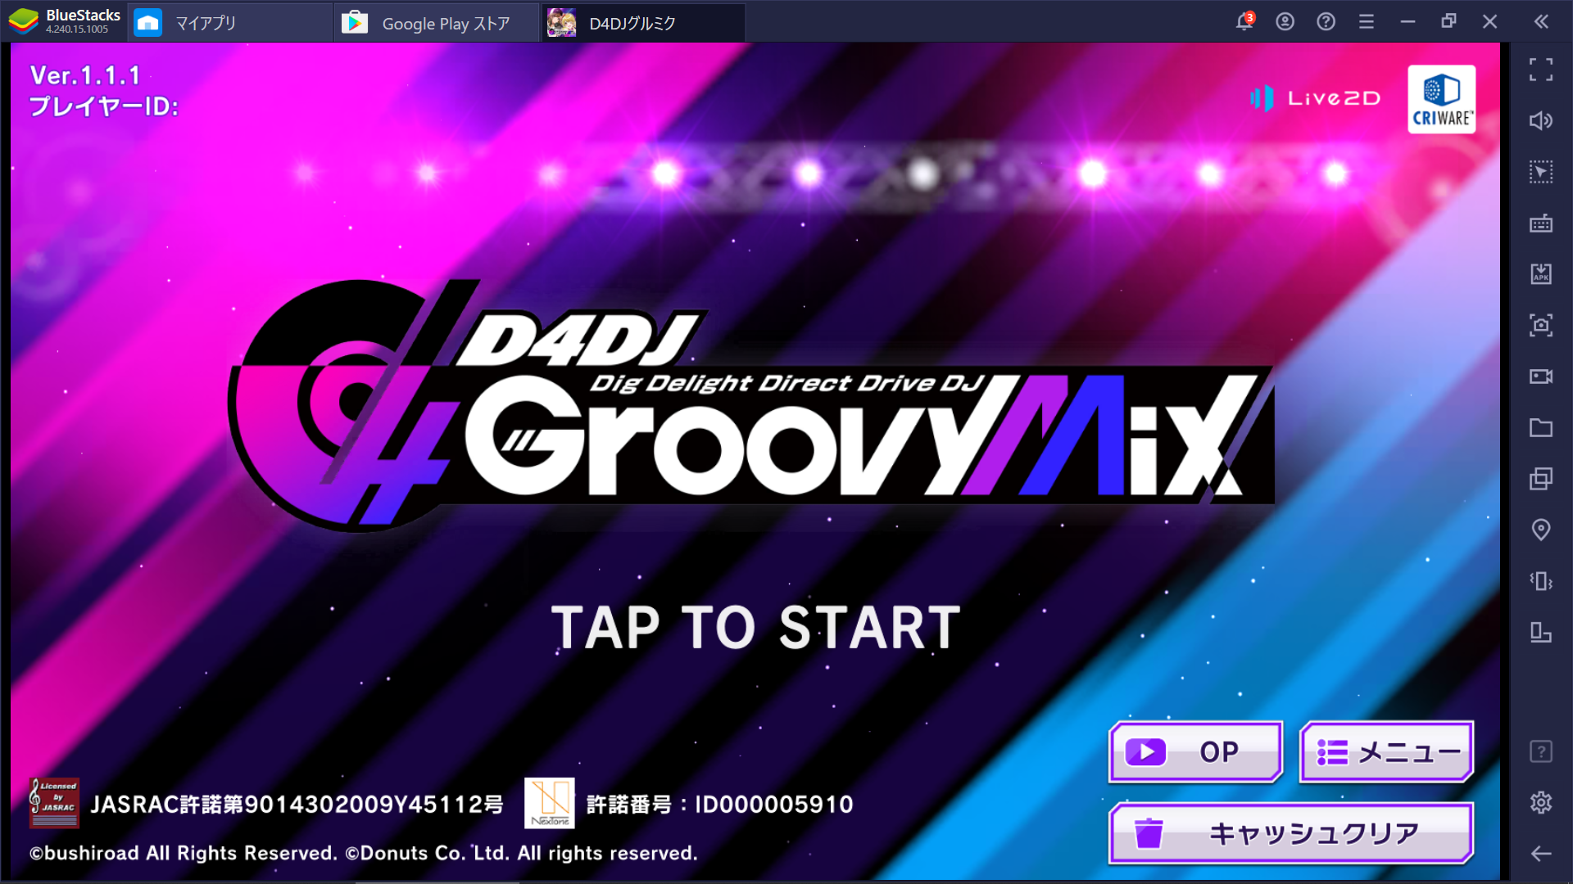
Task: Click the shake device icon
Action: point(1541,581)
